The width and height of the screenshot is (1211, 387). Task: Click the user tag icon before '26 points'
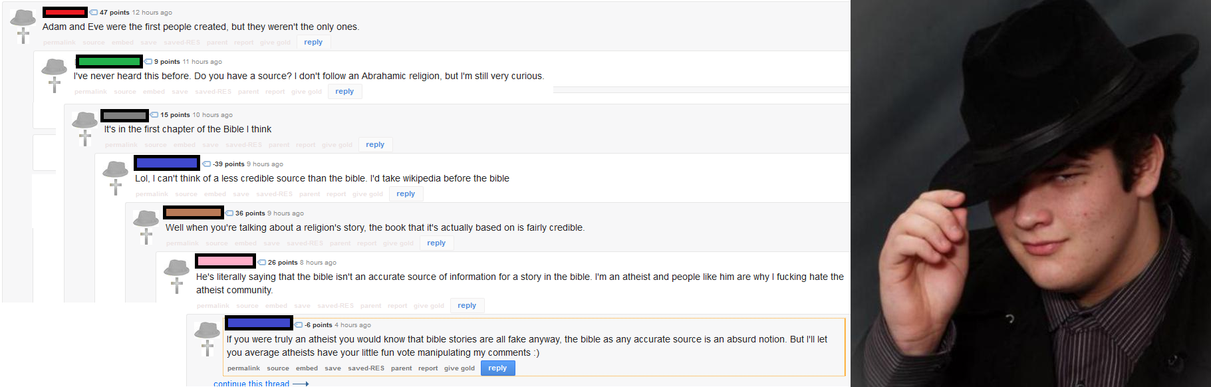click(x=262, y=263)
